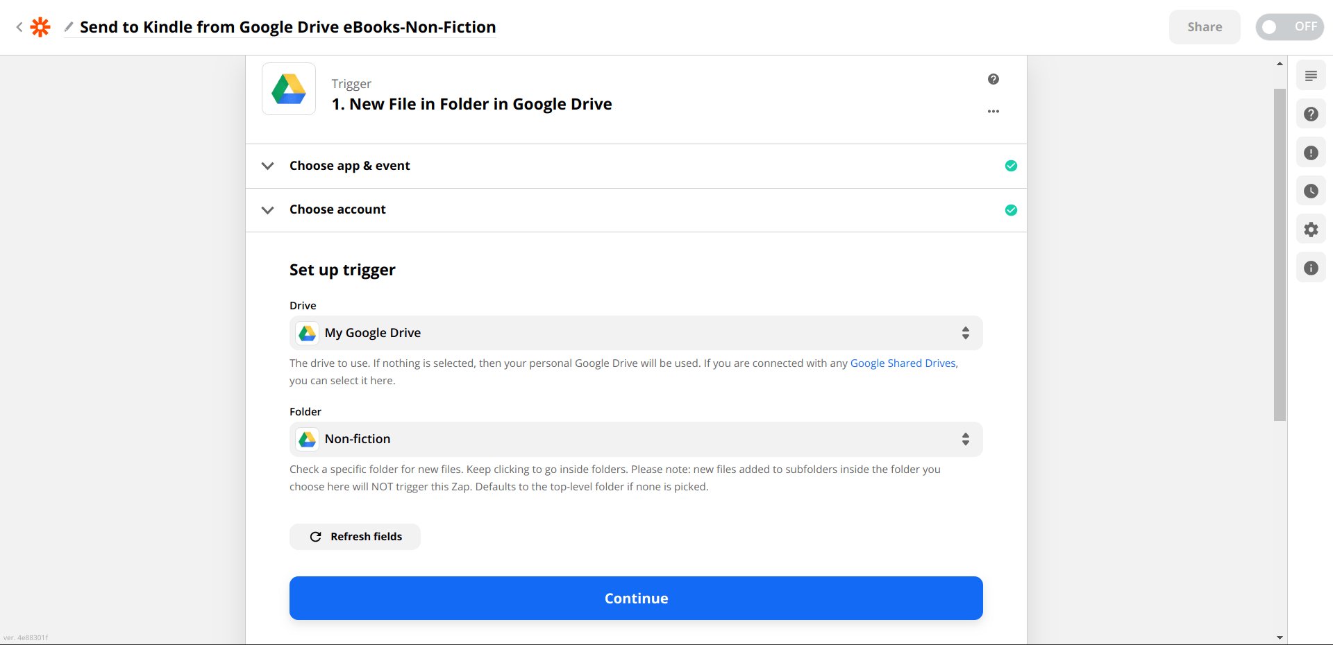The image size is (1333, 645).
Task: Show Zap details with the info icon
Action: pos(1311,267)
